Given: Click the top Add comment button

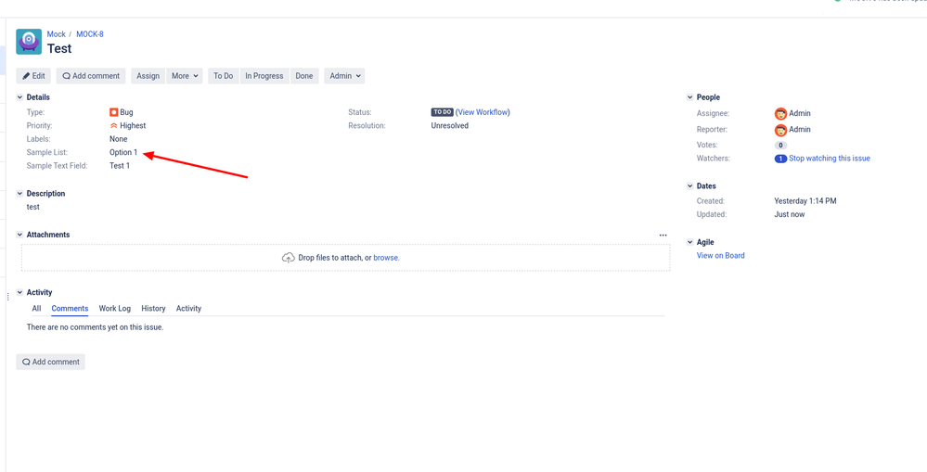Looking at the screenshot, I should coord(91,76).
